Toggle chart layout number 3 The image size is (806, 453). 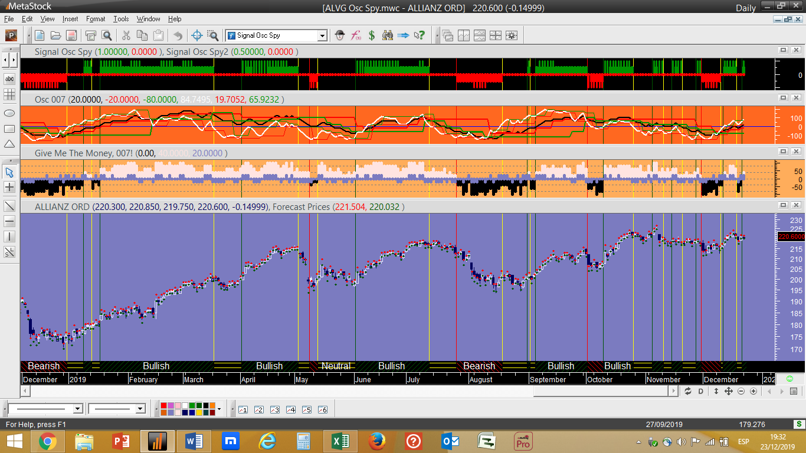tap(274, 409)
